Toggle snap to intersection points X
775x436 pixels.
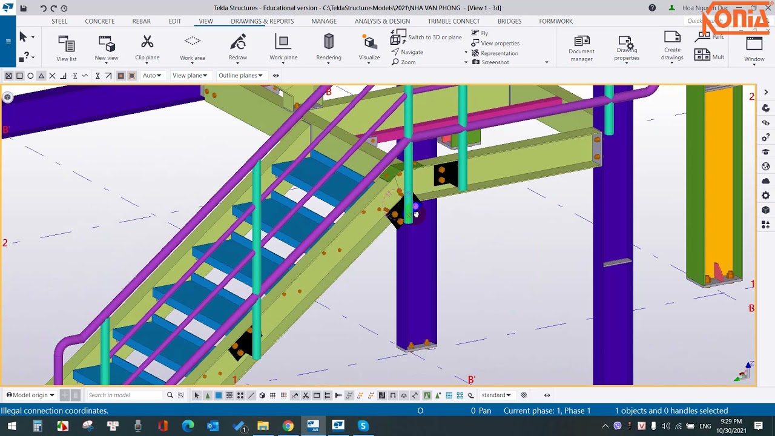click(x=52, y=76)
